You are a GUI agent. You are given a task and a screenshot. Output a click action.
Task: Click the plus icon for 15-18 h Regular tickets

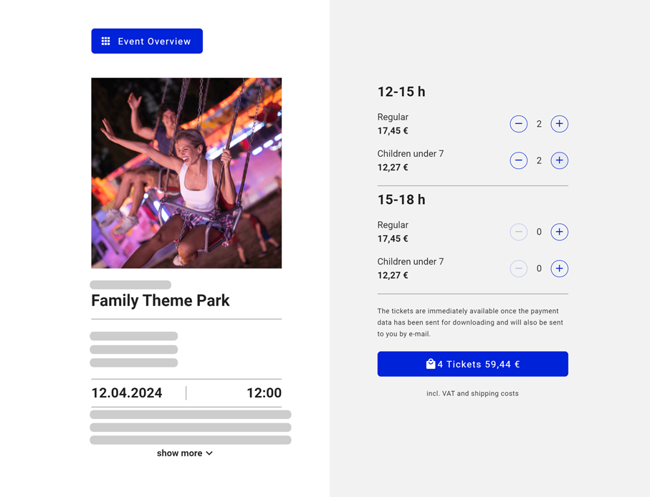click(x=559, y=232)
